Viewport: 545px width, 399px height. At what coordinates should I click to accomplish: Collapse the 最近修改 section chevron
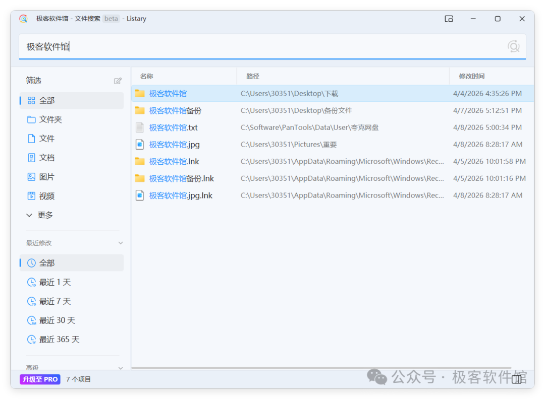point(121,243)
